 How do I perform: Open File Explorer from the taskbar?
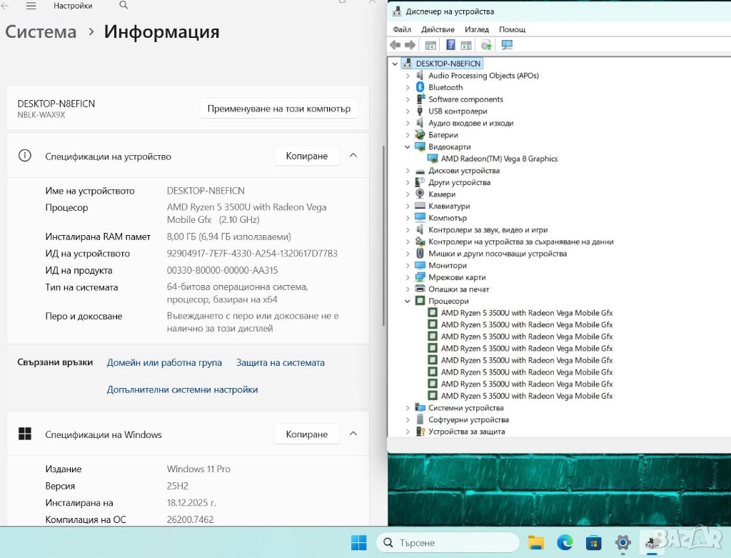click(536, 543)
